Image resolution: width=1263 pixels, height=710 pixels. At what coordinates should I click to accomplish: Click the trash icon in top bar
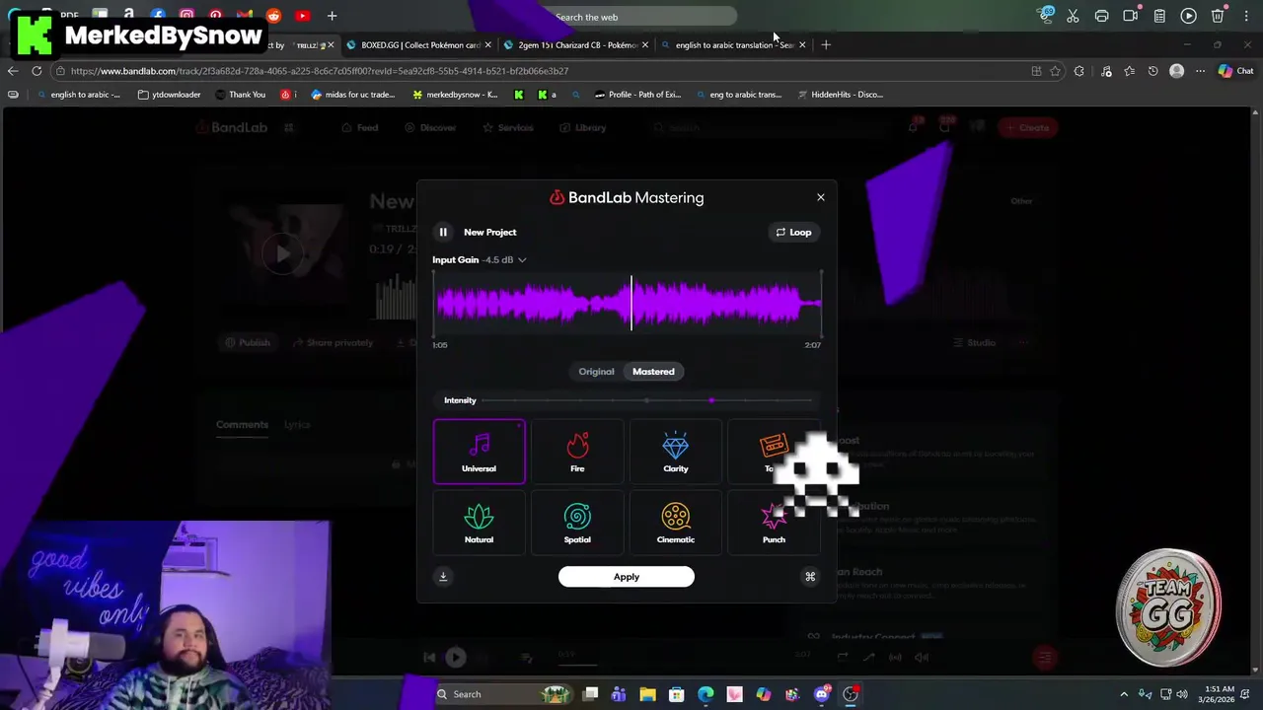pos(1218,16)
